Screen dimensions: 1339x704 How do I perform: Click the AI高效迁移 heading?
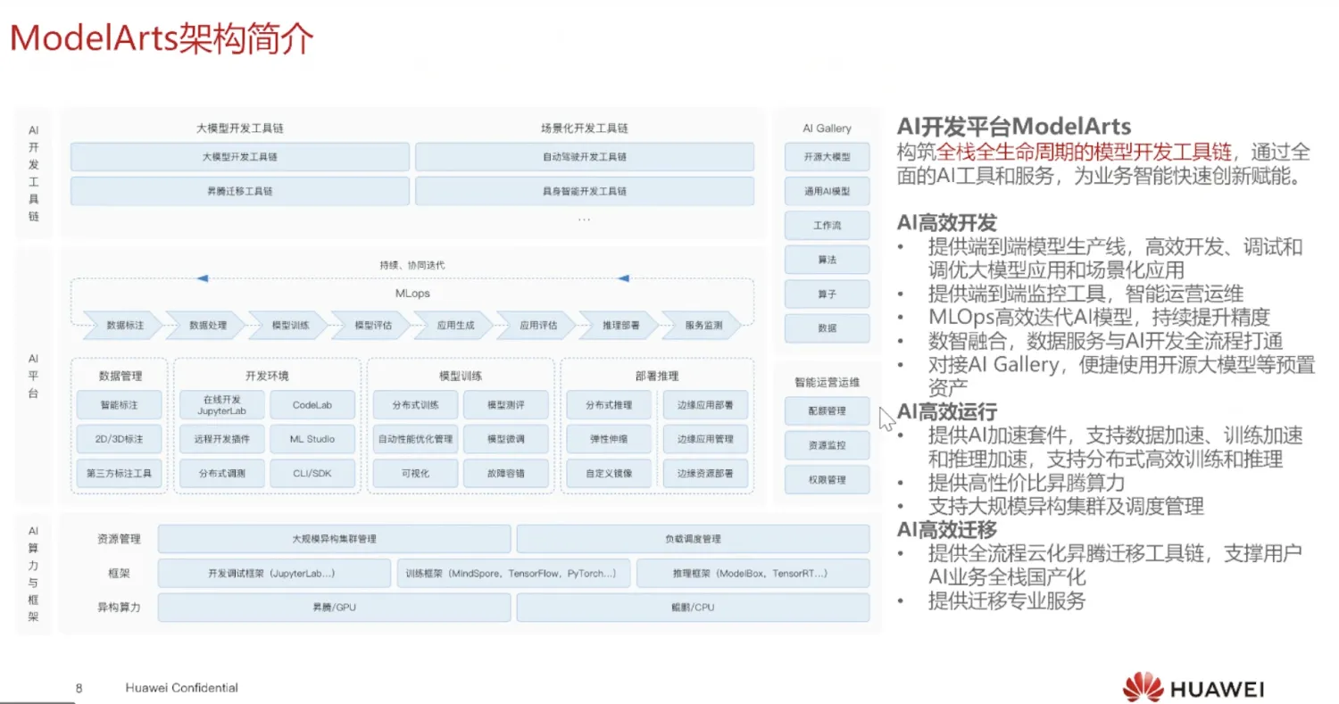click(x=947, y=531)
